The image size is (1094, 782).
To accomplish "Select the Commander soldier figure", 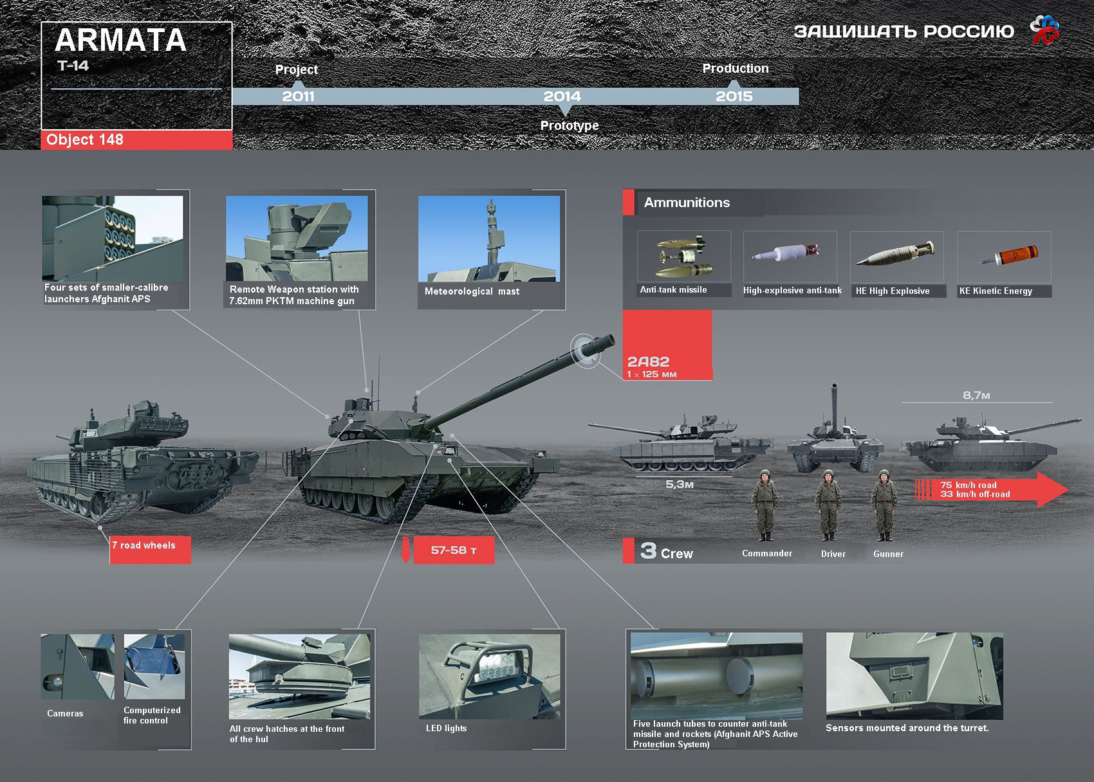I will pos(765,505).
